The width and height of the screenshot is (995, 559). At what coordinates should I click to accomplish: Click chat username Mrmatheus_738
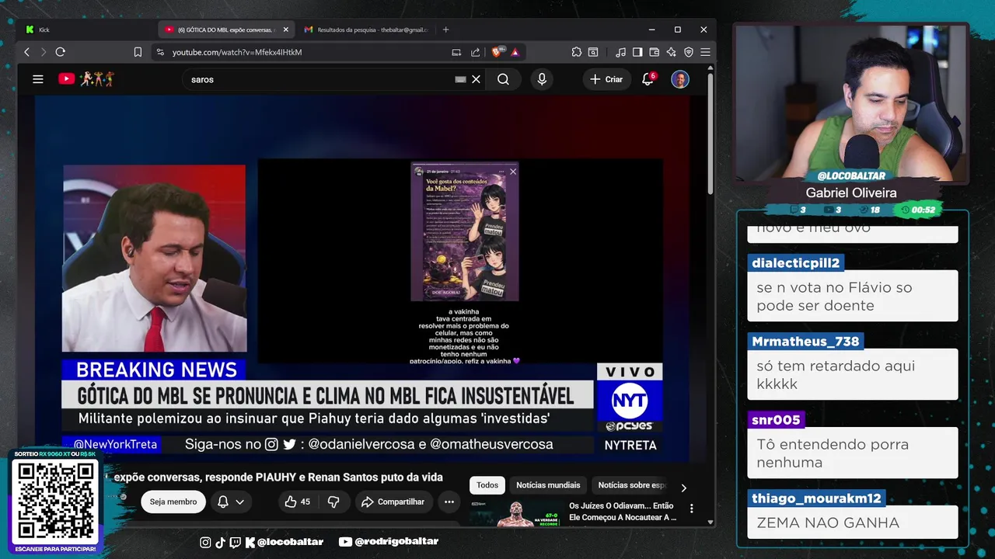coord(805,342)
